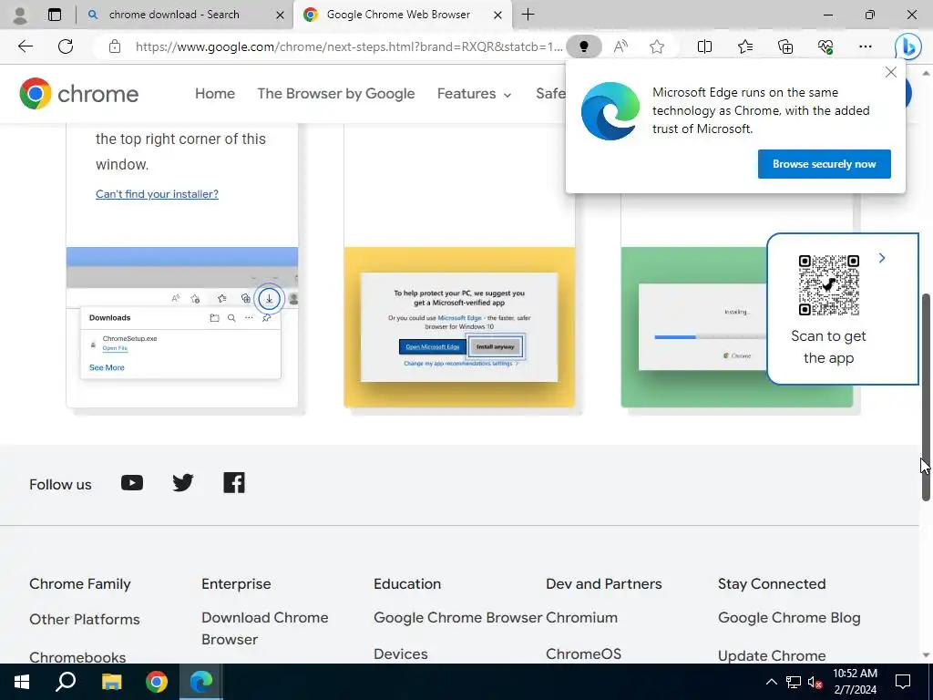View site information lock icon

115,46
